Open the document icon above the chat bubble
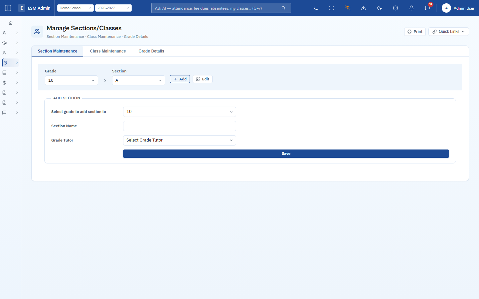This screenshot has width=479, height=299. click(4, 103)
